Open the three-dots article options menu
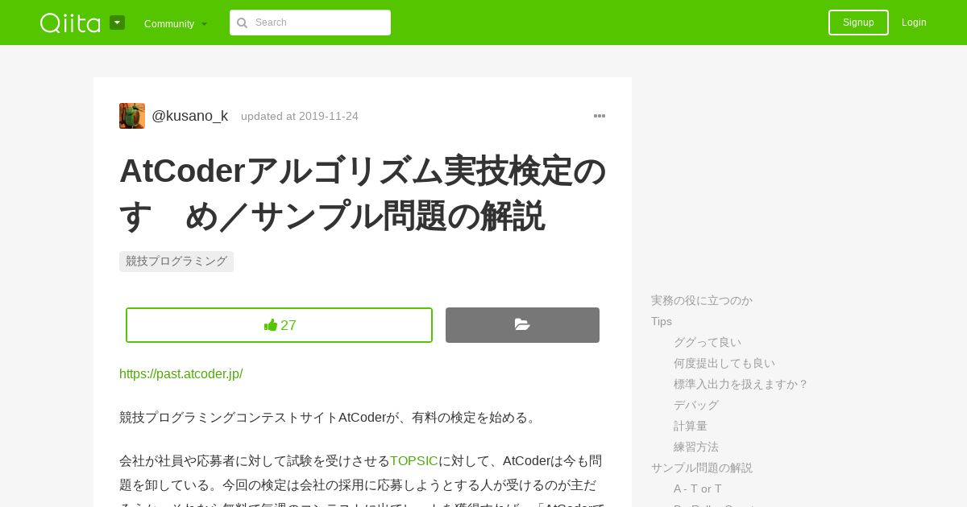Viewport: 967px width, 507px height. 600,116
